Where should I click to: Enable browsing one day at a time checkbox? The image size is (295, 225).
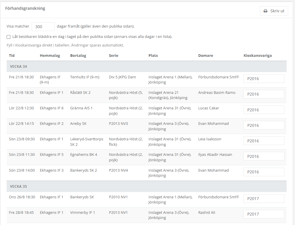(x=8, y=37)
